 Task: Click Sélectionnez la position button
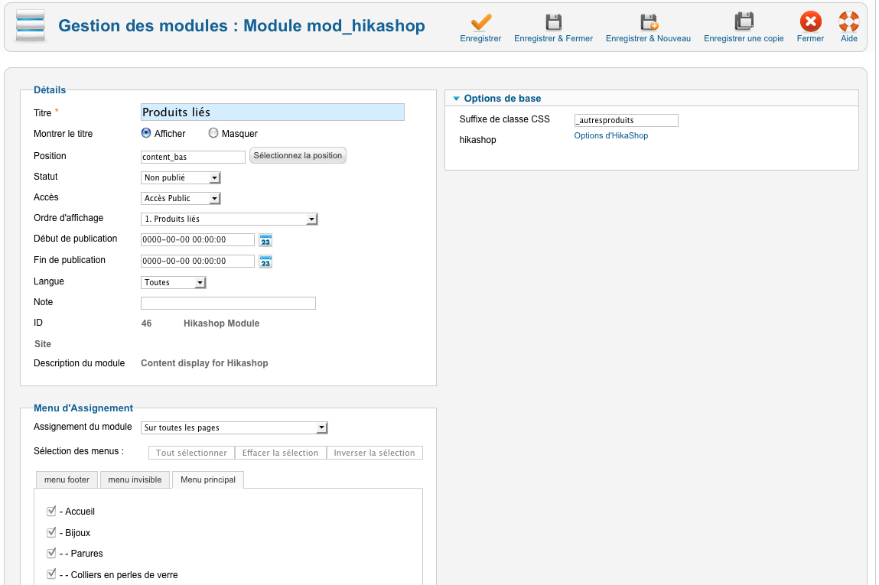[x=298, y=155]
